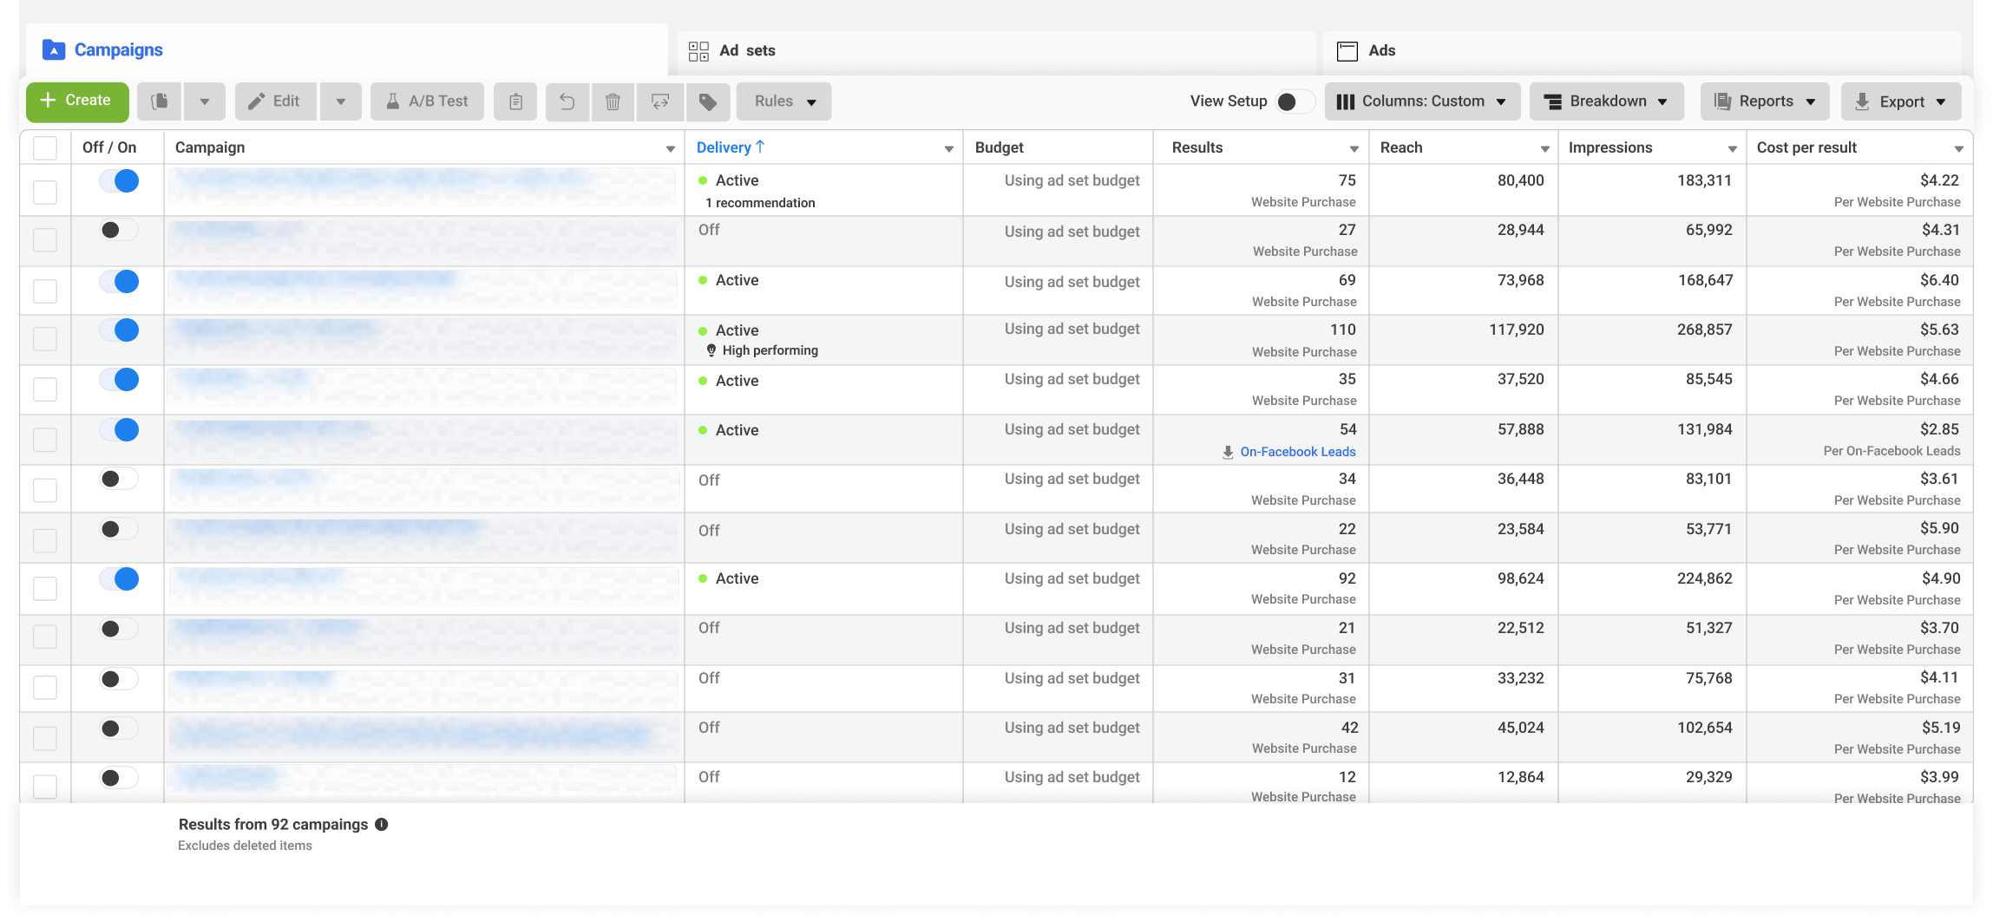
Task: Click info icon beside Results from 92 campaigns
Action: coord(381,825)
